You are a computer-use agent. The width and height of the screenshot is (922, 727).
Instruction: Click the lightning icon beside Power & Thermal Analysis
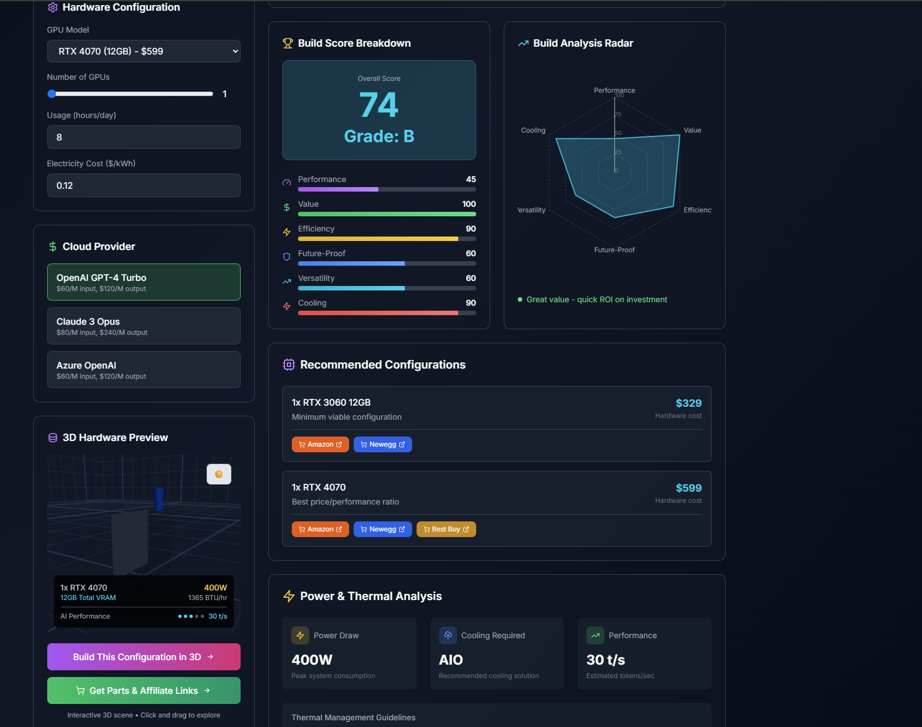pyautogui.click(x=289, y=596)
